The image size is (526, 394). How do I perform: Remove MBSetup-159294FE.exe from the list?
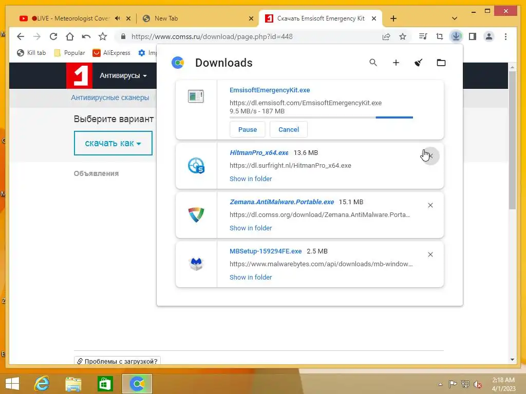click(x=430, y=254)
